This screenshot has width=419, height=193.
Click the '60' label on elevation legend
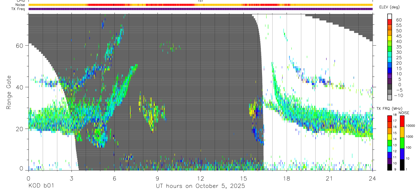coord(399,20)
